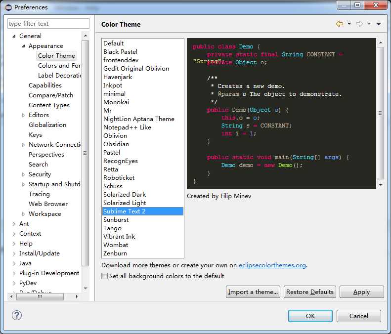Click the forward navigation arrow icon
The width and height of the screenshot is (391, 334).
359,24
